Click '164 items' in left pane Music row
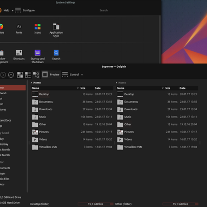207x207 pixels. (87, 117)
